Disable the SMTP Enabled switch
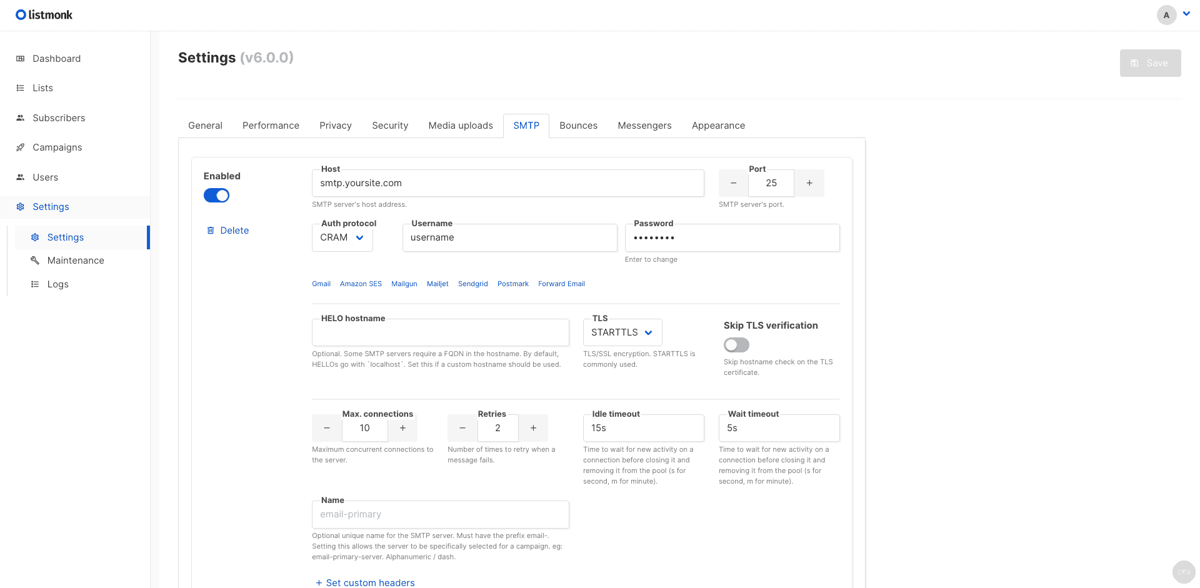1200x588 pixels. point(216,195)
